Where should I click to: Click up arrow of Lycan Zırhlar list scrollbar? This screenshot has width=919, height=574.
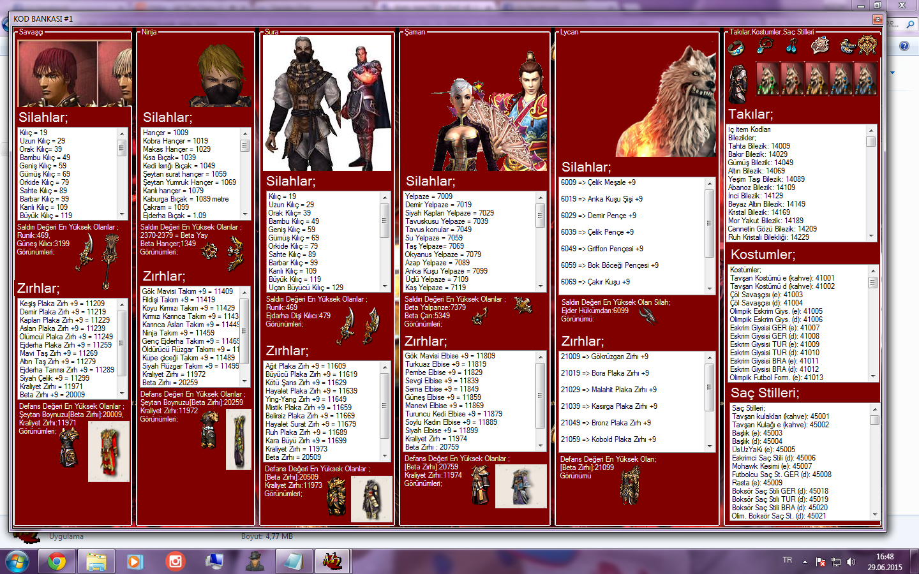pos(709,358)
